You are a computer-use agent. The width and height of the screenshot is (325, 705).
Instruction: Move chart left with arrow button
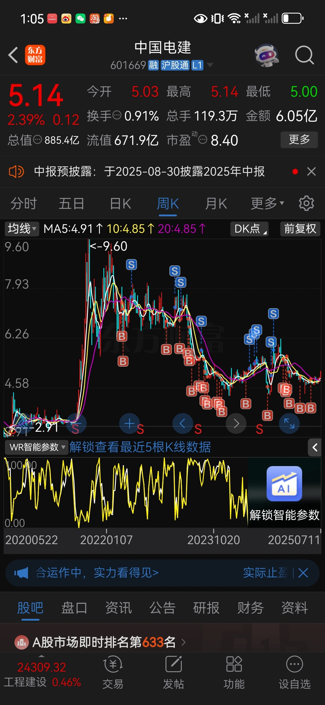[x=183, y=423]
